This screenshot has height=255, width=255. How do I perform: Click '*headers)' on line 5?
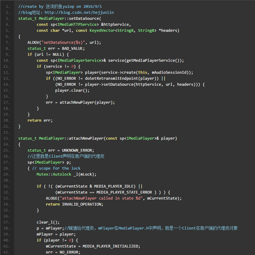click(169, 31)
